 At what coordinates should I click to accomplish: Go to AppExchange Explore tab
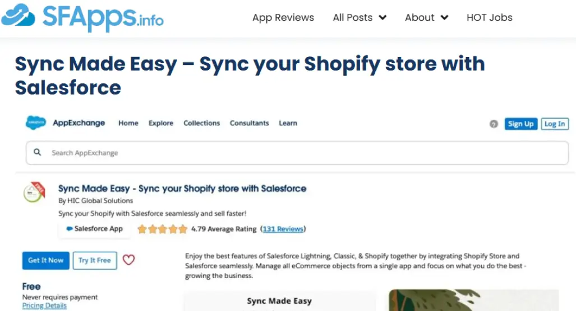(x=161, y=123)
